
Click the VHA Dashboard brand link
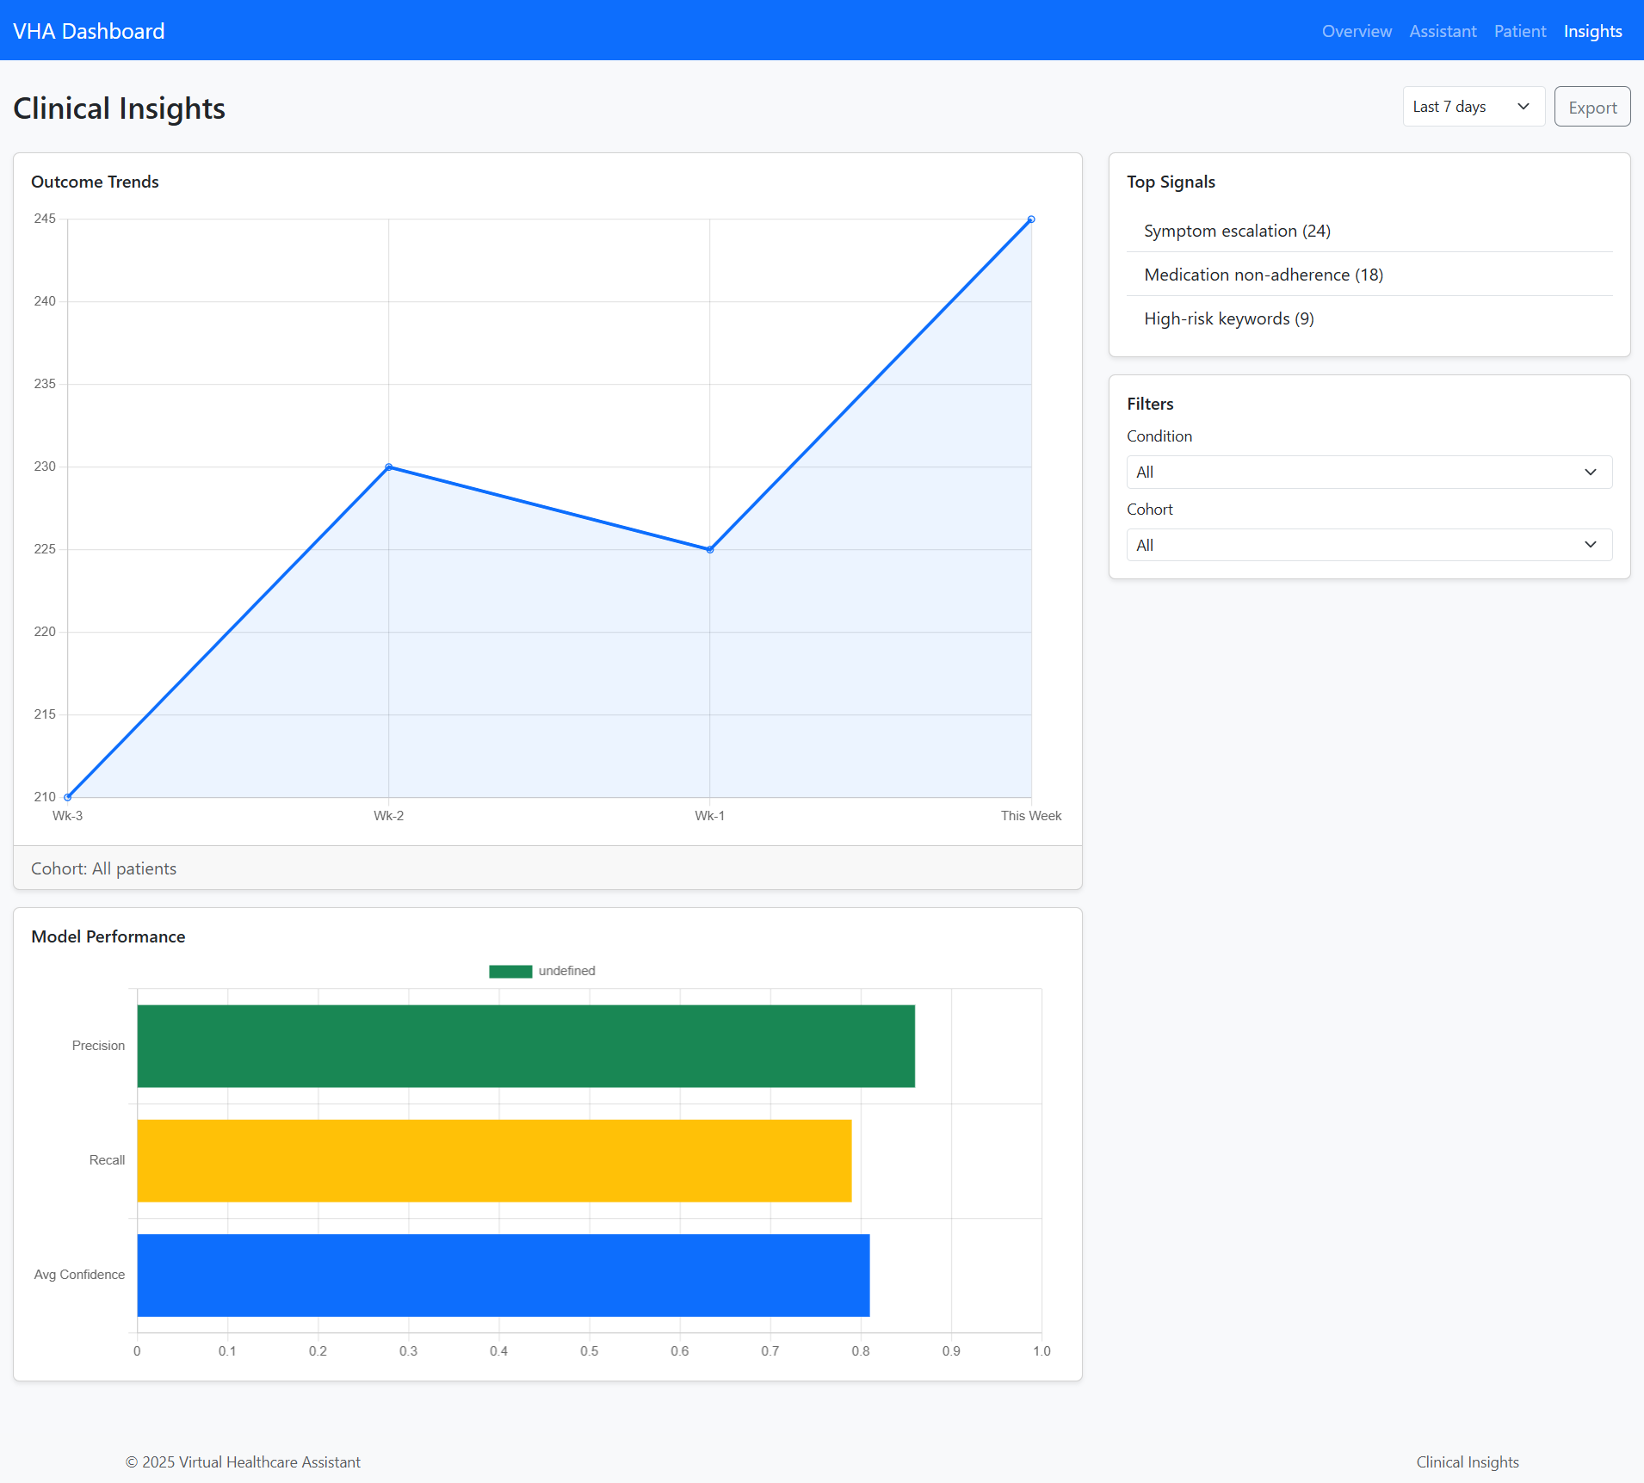(x=89, y=31)
